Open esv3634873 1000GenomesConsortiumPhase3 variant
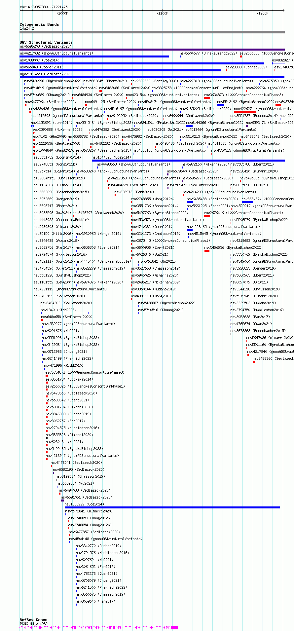294x631 pixels. 243,95
